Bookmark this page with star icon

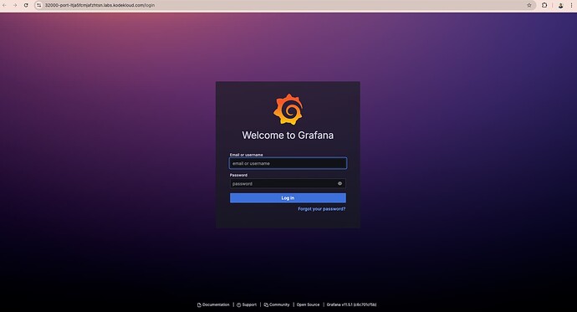tap(529, 5)
